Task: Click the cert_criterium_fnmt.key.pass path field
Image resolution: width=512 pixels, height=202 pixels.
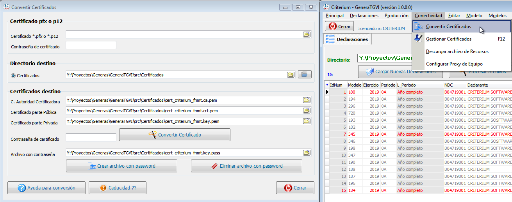Action: click(x=184, y=152)
